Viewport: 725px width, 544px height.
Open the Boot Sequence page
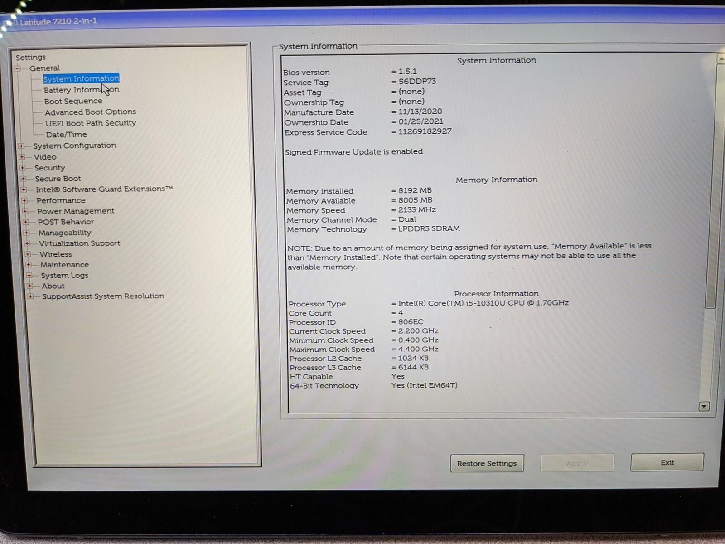click(x=73, y=101)
